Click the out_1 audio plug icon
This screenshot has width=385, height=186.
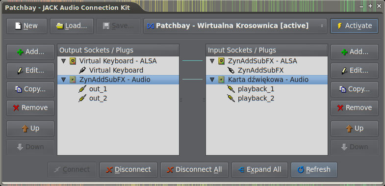click(x=82, y=89)
